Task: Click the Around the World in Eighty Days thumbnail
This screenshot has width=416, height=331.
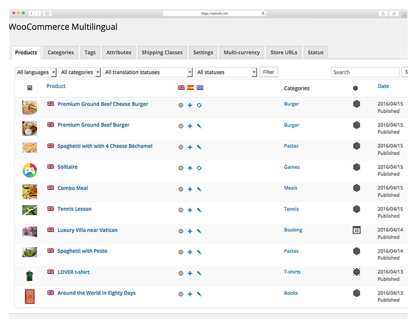Action: click(x=29, y=296)
